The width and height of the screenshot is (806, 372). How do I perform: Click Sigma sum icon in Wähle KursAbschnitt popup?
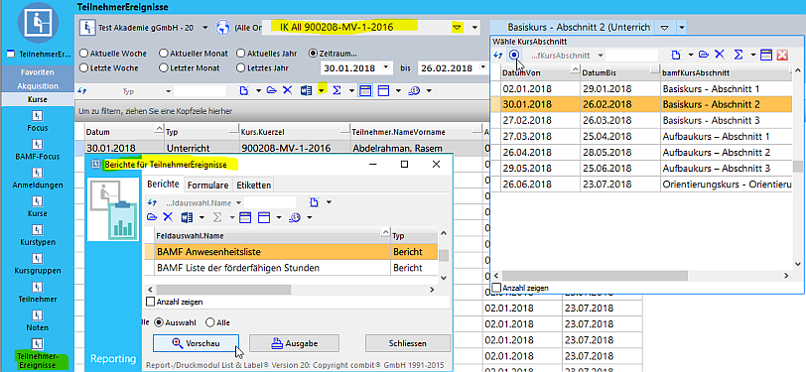pyautogui.click(x=739, y=55)
